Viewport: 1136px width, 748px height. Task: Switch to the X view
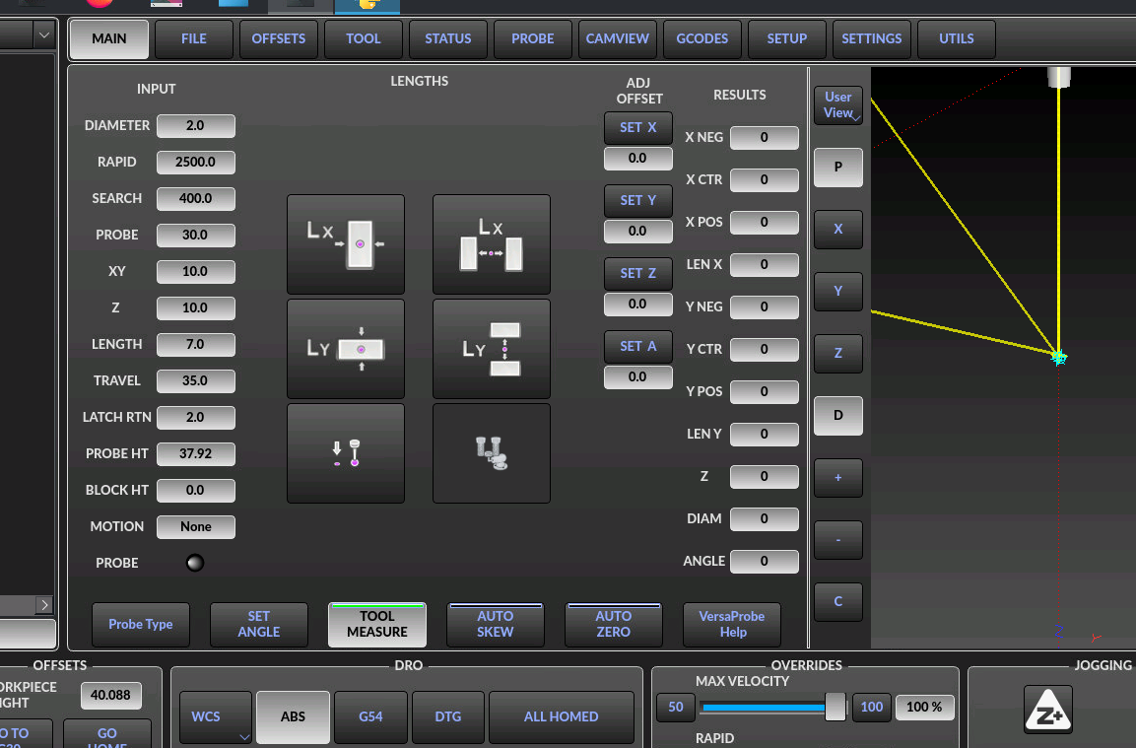pyautogui.click(x=838, y=229)
